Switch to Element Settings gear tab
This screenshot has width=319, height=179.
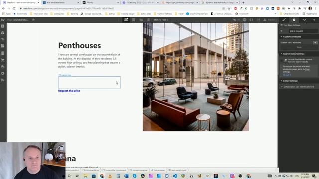294,20
